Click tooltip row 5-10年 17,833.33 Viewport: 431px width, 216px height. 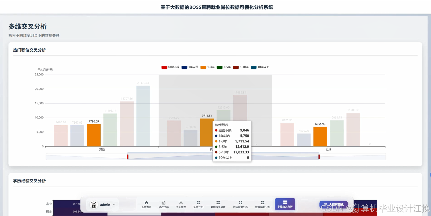click(x=232, y=152)
